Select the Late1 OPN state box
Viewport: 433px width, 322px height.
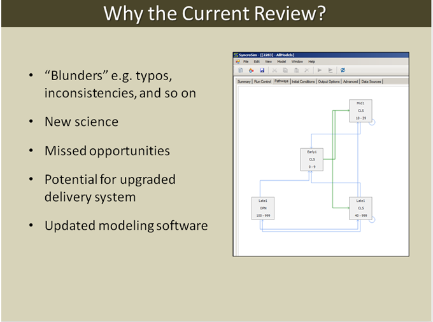pos(263,208)
